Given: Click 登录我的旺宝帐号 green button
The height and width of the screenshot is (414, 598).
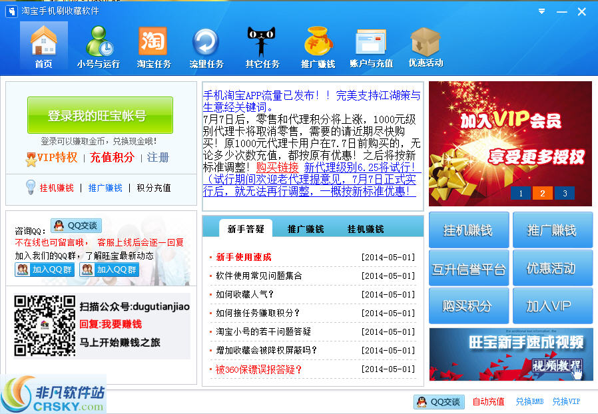Looking at the screenshot, I should point(100,115).
